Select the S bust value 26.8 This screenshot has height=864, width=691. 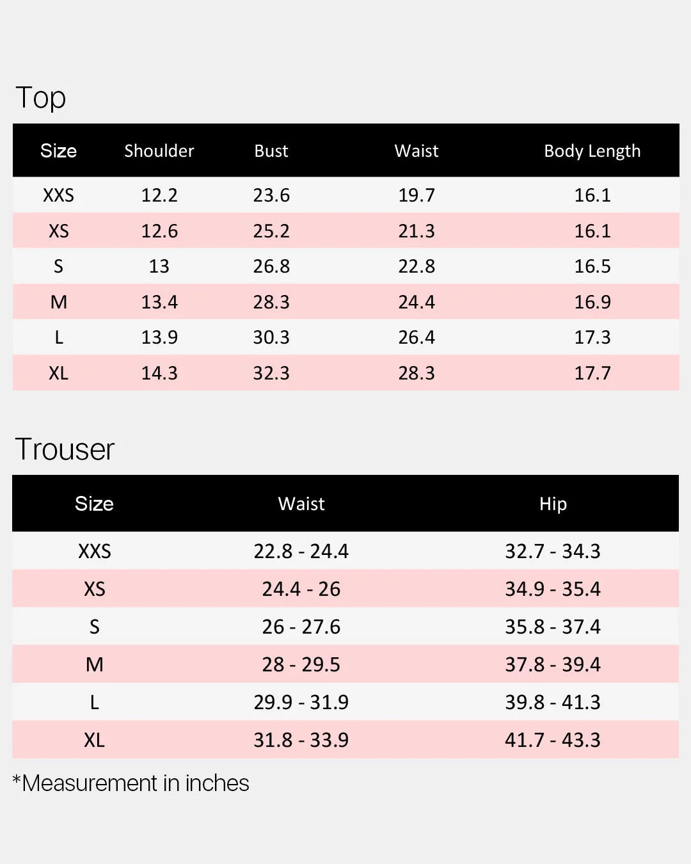[x=271, y=266]
